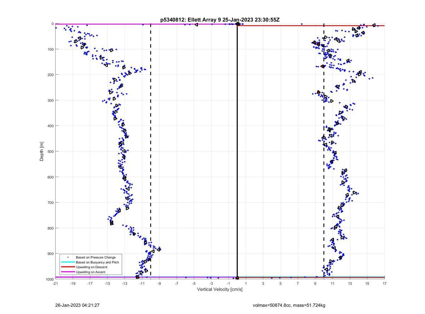The image size is (425, 314).
Task: Click the velocity tick label -1
Action: pyautogui.click(x=228, y=283)
